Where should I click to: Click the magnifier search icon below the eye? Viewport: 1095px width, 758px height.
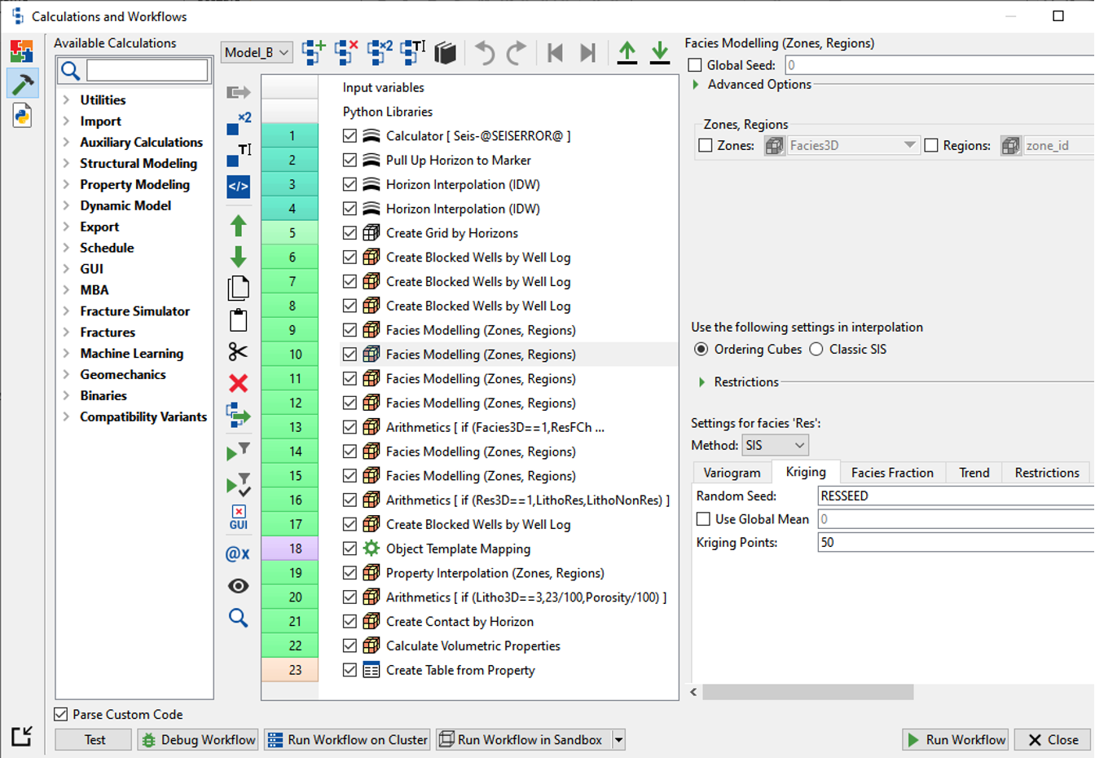(238, 618)
